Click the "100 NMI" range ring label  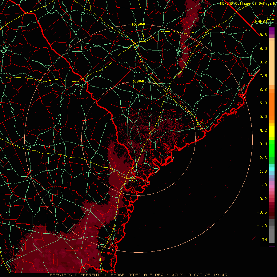tap(138, 24)
